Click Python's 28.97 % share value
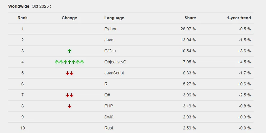Image resolution: width=266 pixels, height=133 pixels. coord(188,29)
